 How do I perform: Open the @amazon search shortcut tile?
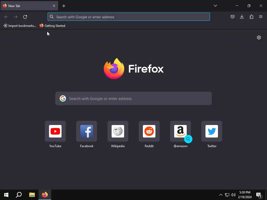pyautogui.click(x=180, y=131)
